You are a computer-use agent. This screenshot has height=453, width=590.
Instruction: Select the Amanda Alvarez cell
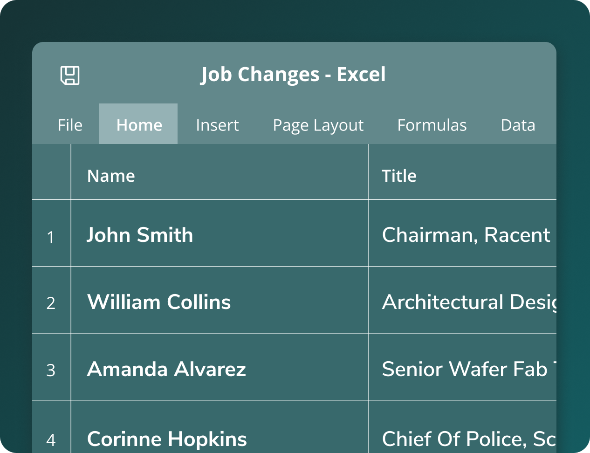point(219,369)
